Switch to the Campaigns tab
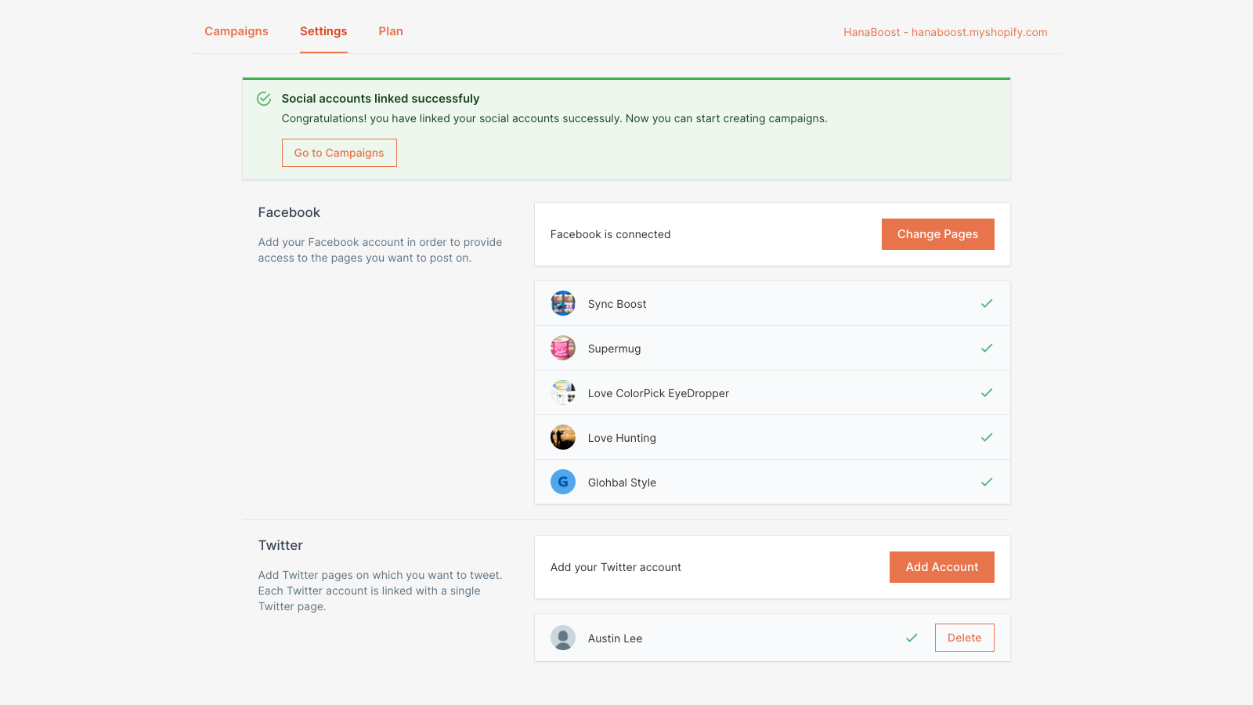 [236, 31]
